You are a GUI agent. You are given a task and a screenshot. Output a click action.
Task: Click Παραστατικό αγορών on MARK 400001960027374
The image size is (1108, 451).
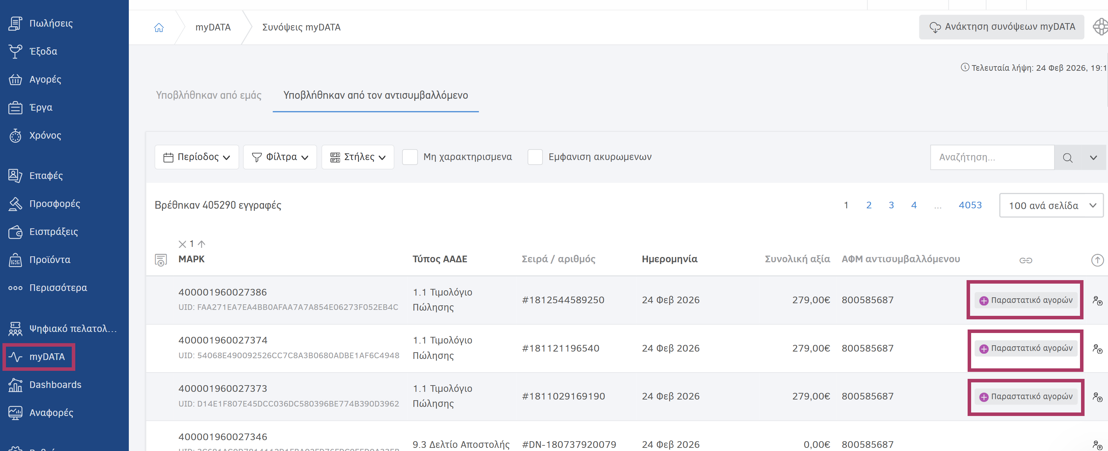coord(1025,348)
